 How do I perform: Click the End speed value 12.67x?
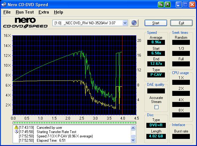click(x=156, y=64)
